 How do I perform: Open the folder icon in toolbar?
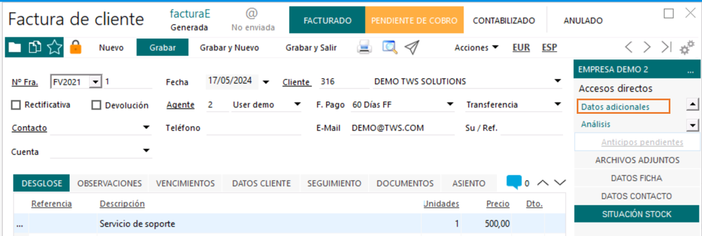[15, 48]
